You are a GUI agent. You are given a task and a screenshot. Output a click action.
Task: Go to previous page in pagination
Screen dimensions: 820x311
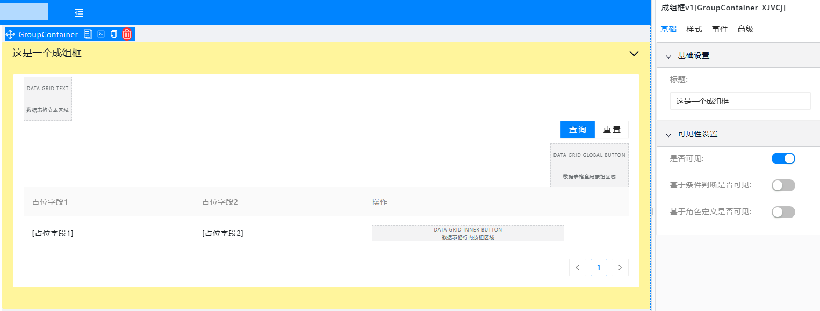coord(578,267)
